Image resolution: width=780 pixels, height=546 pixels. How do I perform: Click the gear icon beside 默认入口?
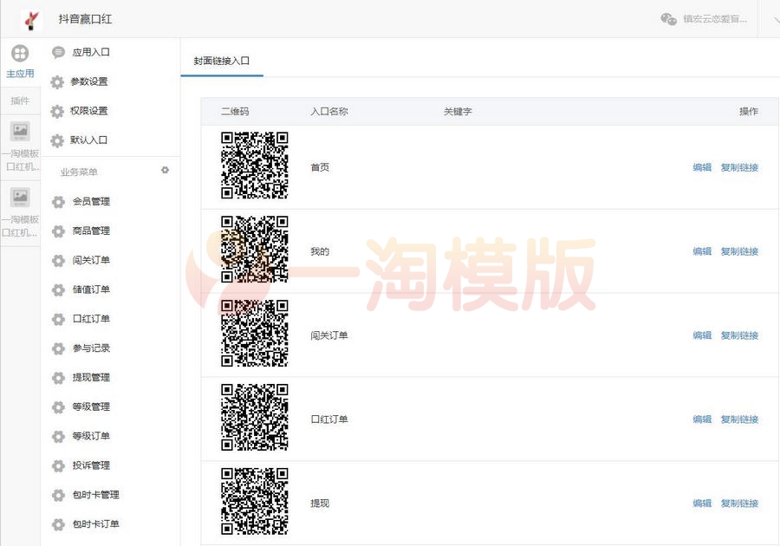pos(57,140)
